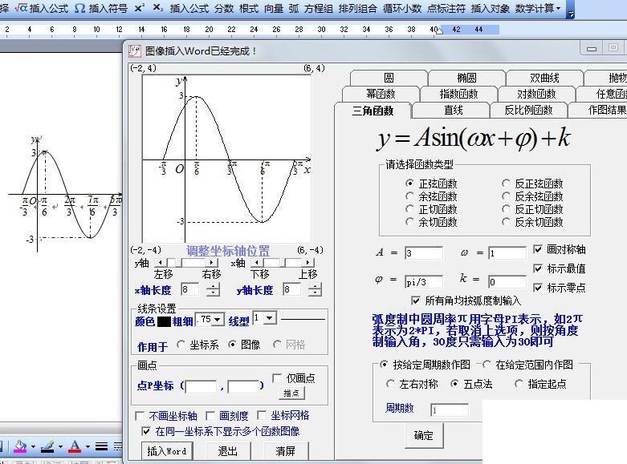Switch to the 指数函数 tab
The height and width of the screenshot is (464, 627).
click(x=458, y=94)
